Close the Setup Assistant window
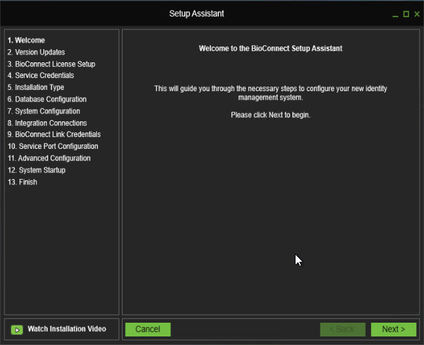The height and width of the screenshot is (345, 424). pos(417,14)
